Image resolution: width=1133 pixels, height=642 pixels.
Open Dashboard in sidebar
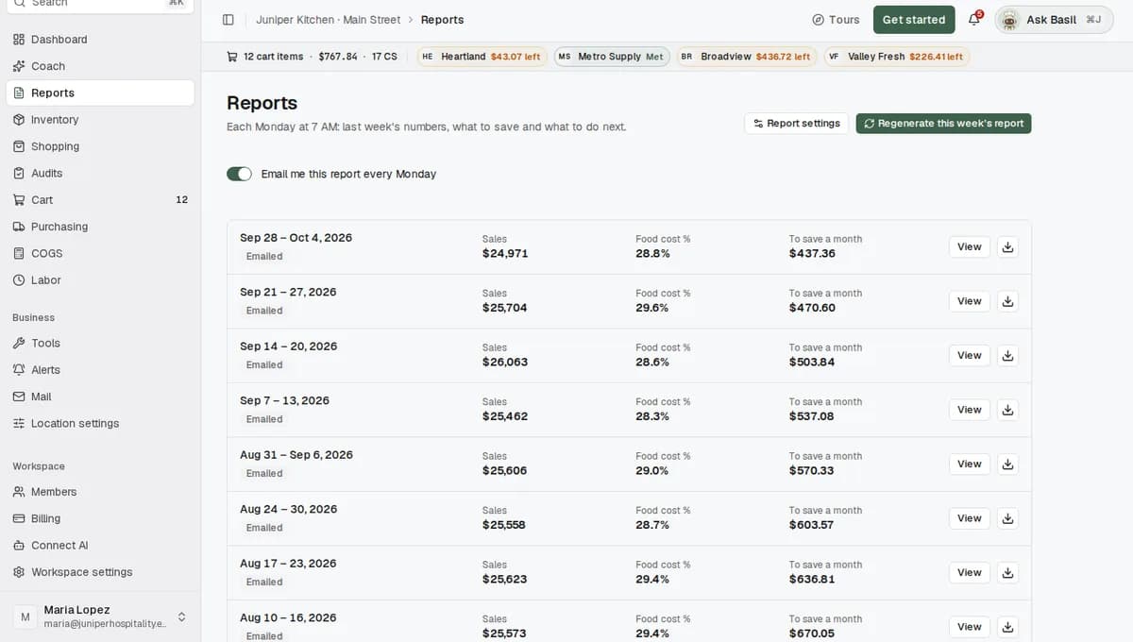click(x=100, y=40)
